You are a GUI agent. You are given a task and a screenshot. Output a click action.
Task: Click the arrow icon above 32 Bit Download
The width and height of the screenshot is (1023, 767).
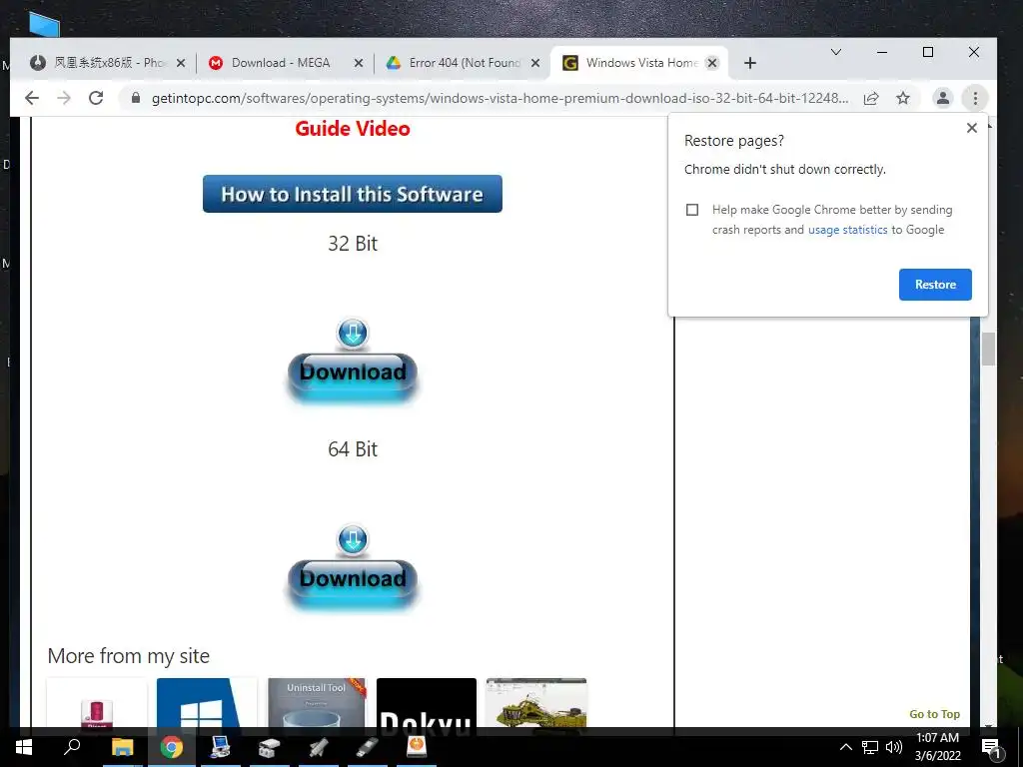pos(353,334)
